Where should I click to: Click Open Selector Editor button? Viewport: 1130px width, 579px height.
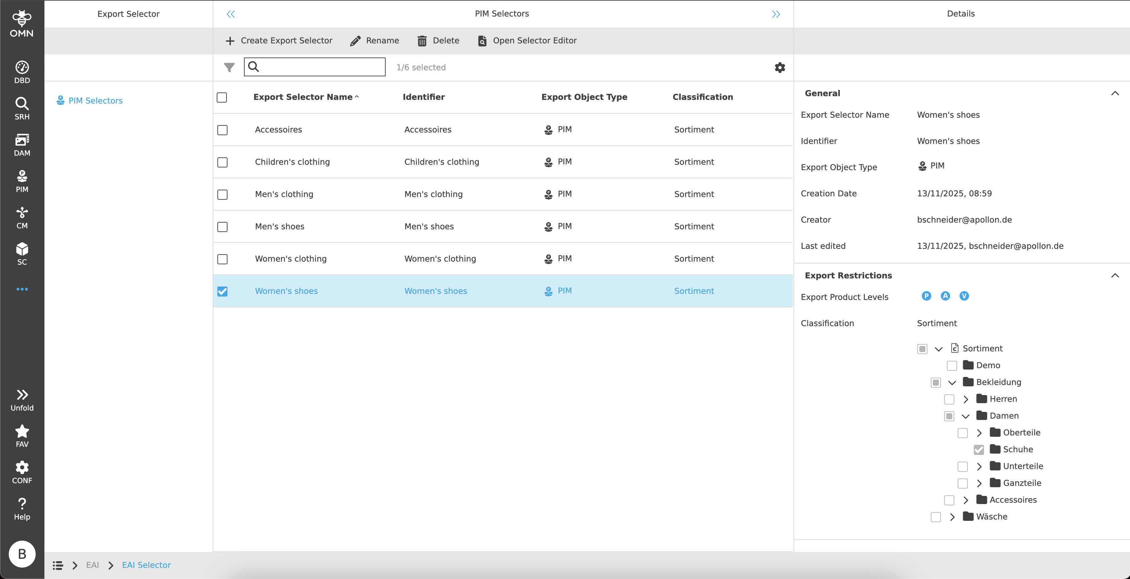(527, 41)
